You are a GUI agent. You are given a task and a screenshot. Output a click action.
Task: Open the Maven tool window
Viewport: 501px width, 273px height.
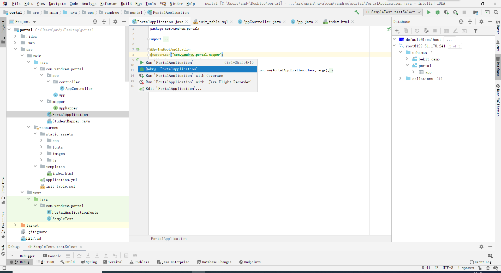498,27
